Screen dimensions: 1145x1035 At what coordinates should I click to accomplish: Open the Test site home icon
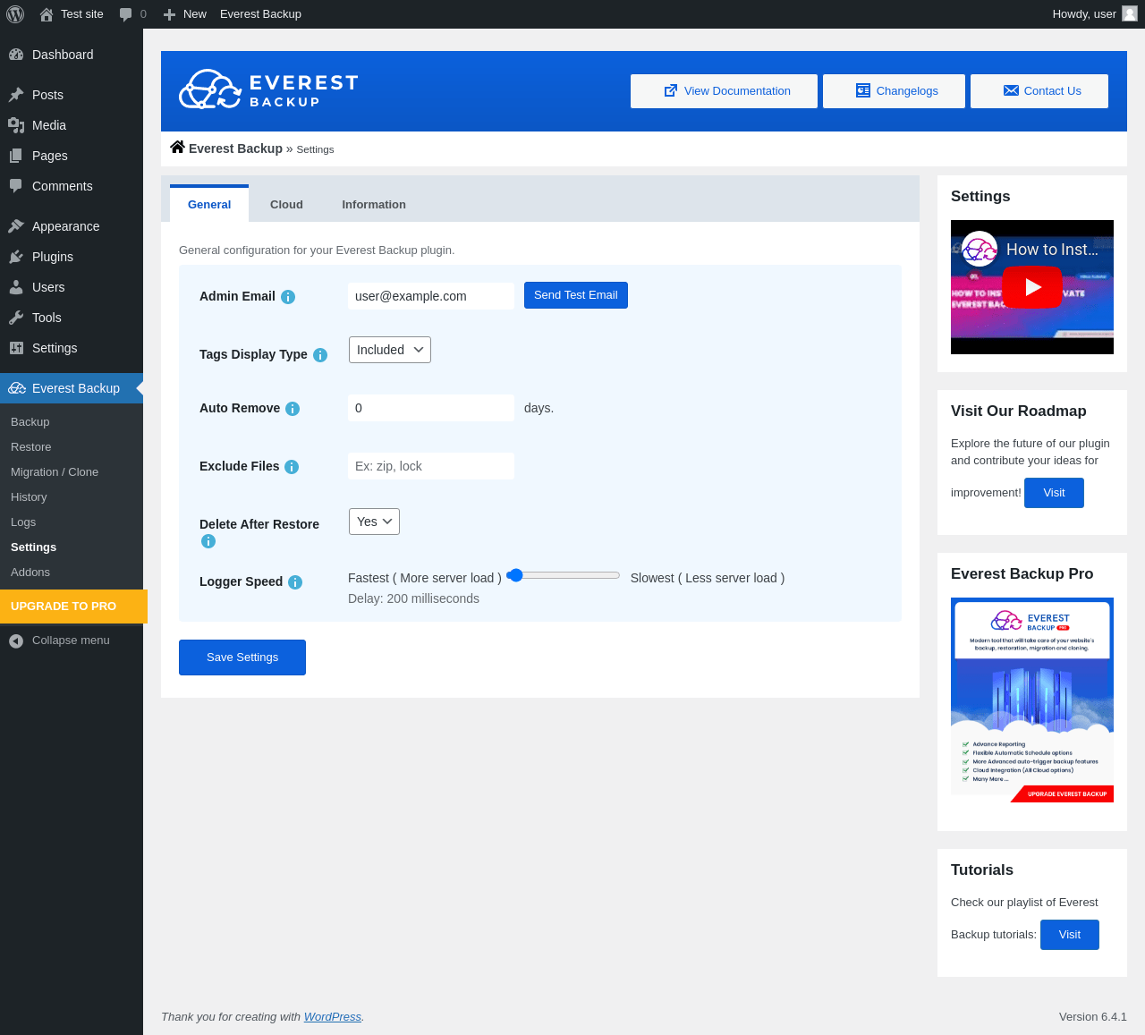[47, 14]
